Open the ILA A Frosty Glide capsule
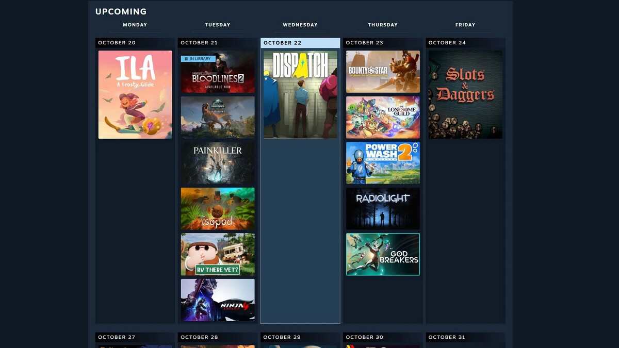 pos(135,94)
